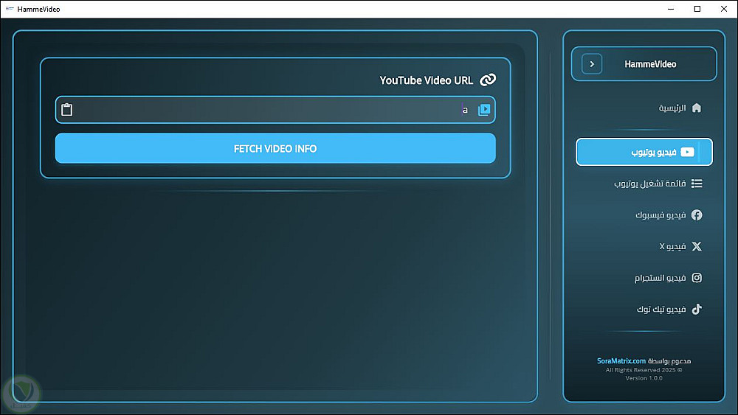Viewport: 738px width, 415px height.
Task: Click the playlist list icon in sidebar
Action: (x=697, y=184)
